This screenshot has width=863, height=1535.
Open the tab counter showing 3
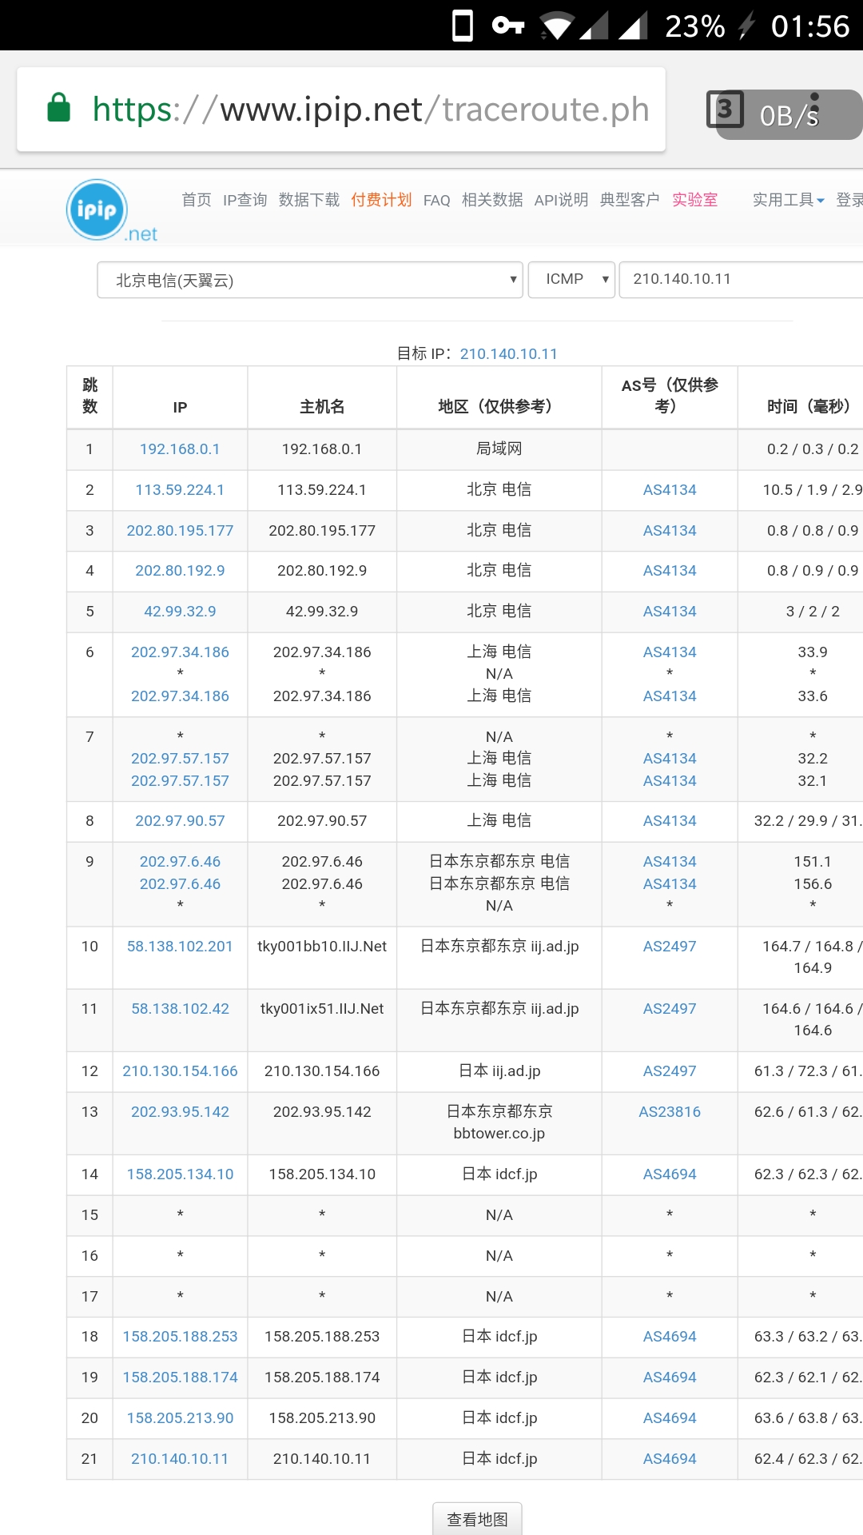(x=725, y=110)
